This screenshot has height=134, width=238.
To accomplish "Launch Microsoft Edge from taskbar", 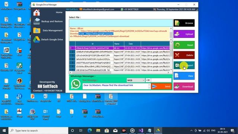I will click(90, 131).
